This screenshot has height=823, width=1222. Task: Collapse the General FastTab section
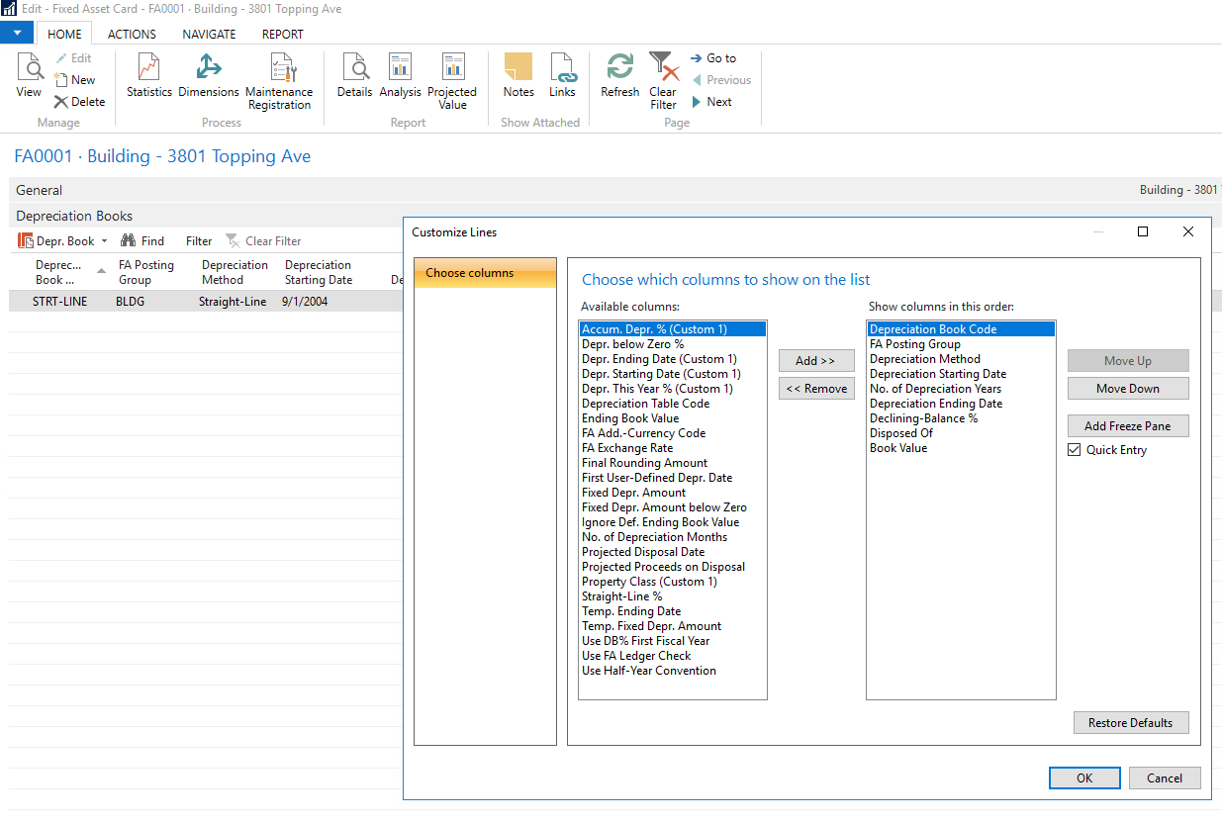point(40,190)
